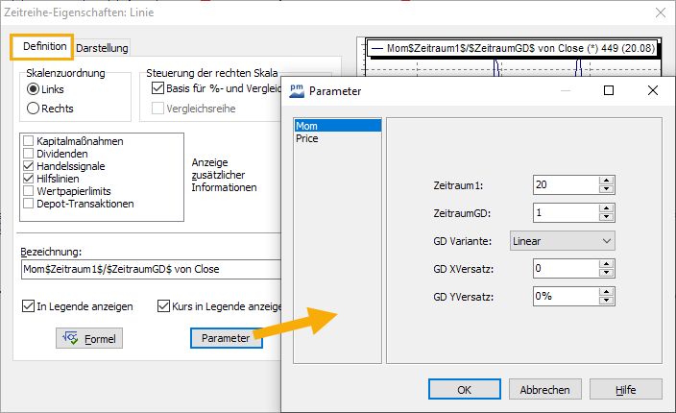Switch to the Darstellung tab
Viewport: 676px width, 413px height.
(102, 48)
